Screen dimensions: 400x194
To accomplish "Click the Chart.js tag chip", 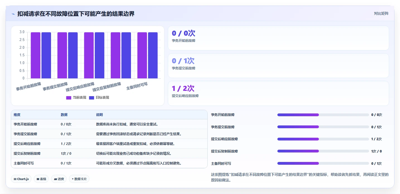I will [x=21, y=179].
